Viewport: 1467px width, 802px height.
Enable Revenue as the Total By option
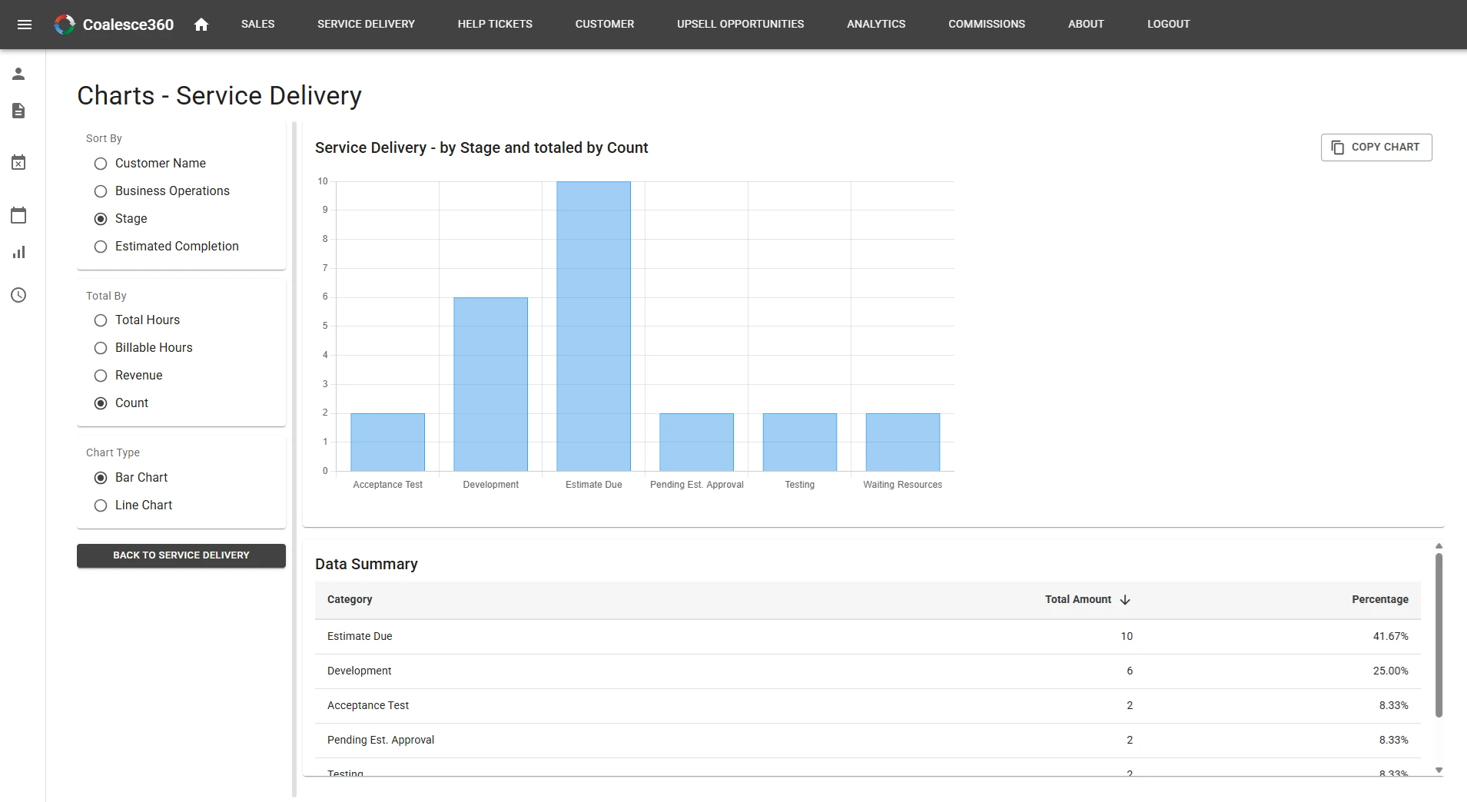[x=100, y=376]
